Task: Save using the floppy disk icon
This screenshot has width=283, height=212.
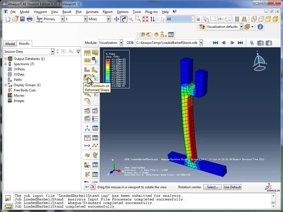Action: click(22, 19)
